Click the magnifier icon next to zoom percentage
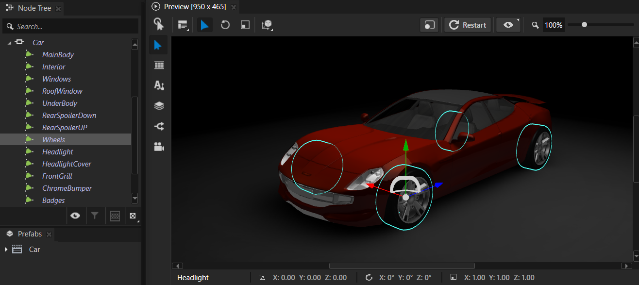Image resolution: width=639 pixels, height=285 pixels. [x=535, y=25]
